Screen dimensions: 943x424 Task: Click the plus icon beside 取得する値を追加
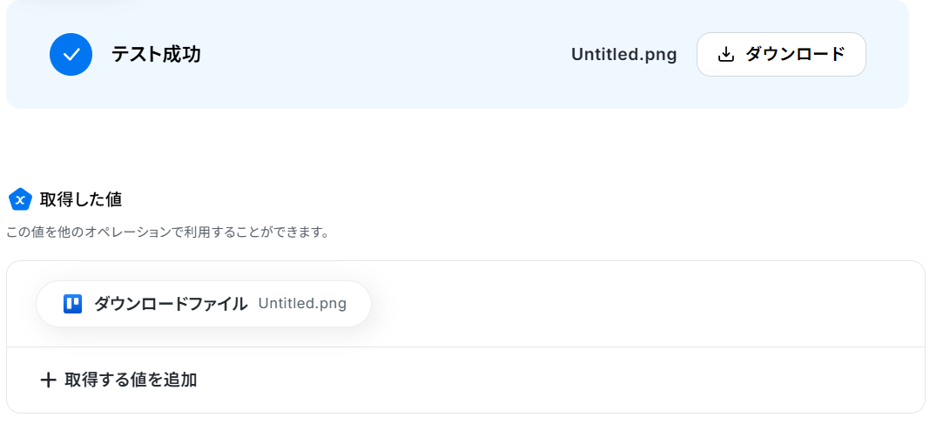coord(48,380)
